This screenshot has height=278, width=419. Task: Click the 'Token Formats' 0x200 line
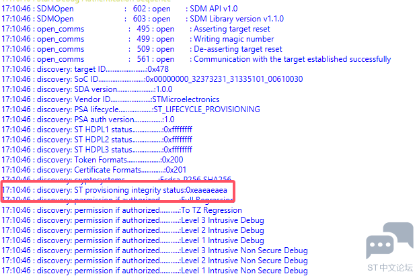click(x=92, y=160)
